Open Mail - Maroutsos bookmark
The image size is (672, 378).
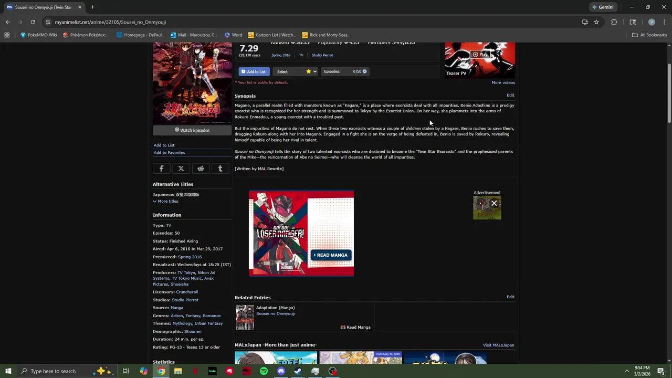[194, 35]
